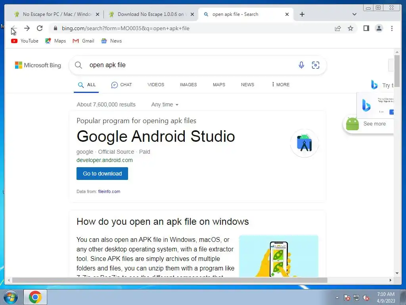The image size is (406, 305).
Task: Click the Microsoft Bing logo
Action: point(38,65)
